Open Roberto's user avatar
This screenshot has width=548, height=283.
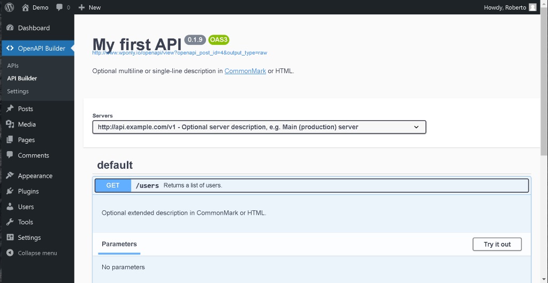(532, 7)
